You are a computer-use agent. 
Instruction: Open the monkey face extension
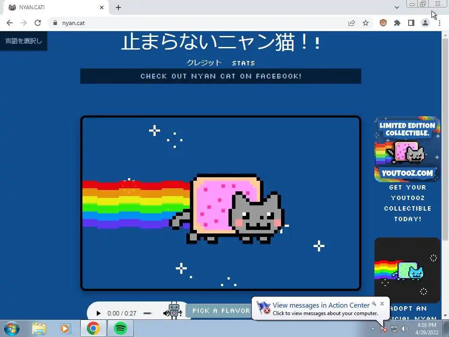[383, 23]
